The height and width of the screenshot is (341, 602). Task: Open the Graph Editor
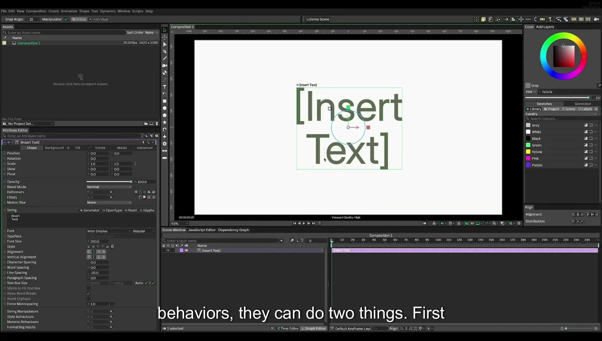[314, 328]
